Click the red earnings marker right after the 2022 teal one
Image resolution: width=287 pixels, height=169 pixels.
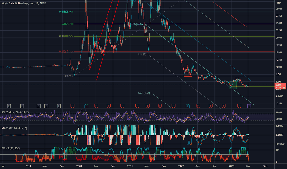[198, 106]
